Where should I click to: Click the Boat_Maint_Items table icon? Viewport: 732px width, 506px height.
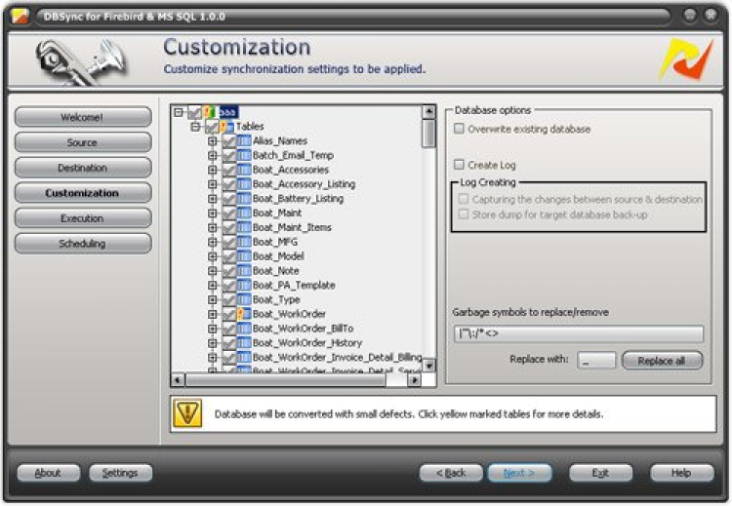point(244,227)
